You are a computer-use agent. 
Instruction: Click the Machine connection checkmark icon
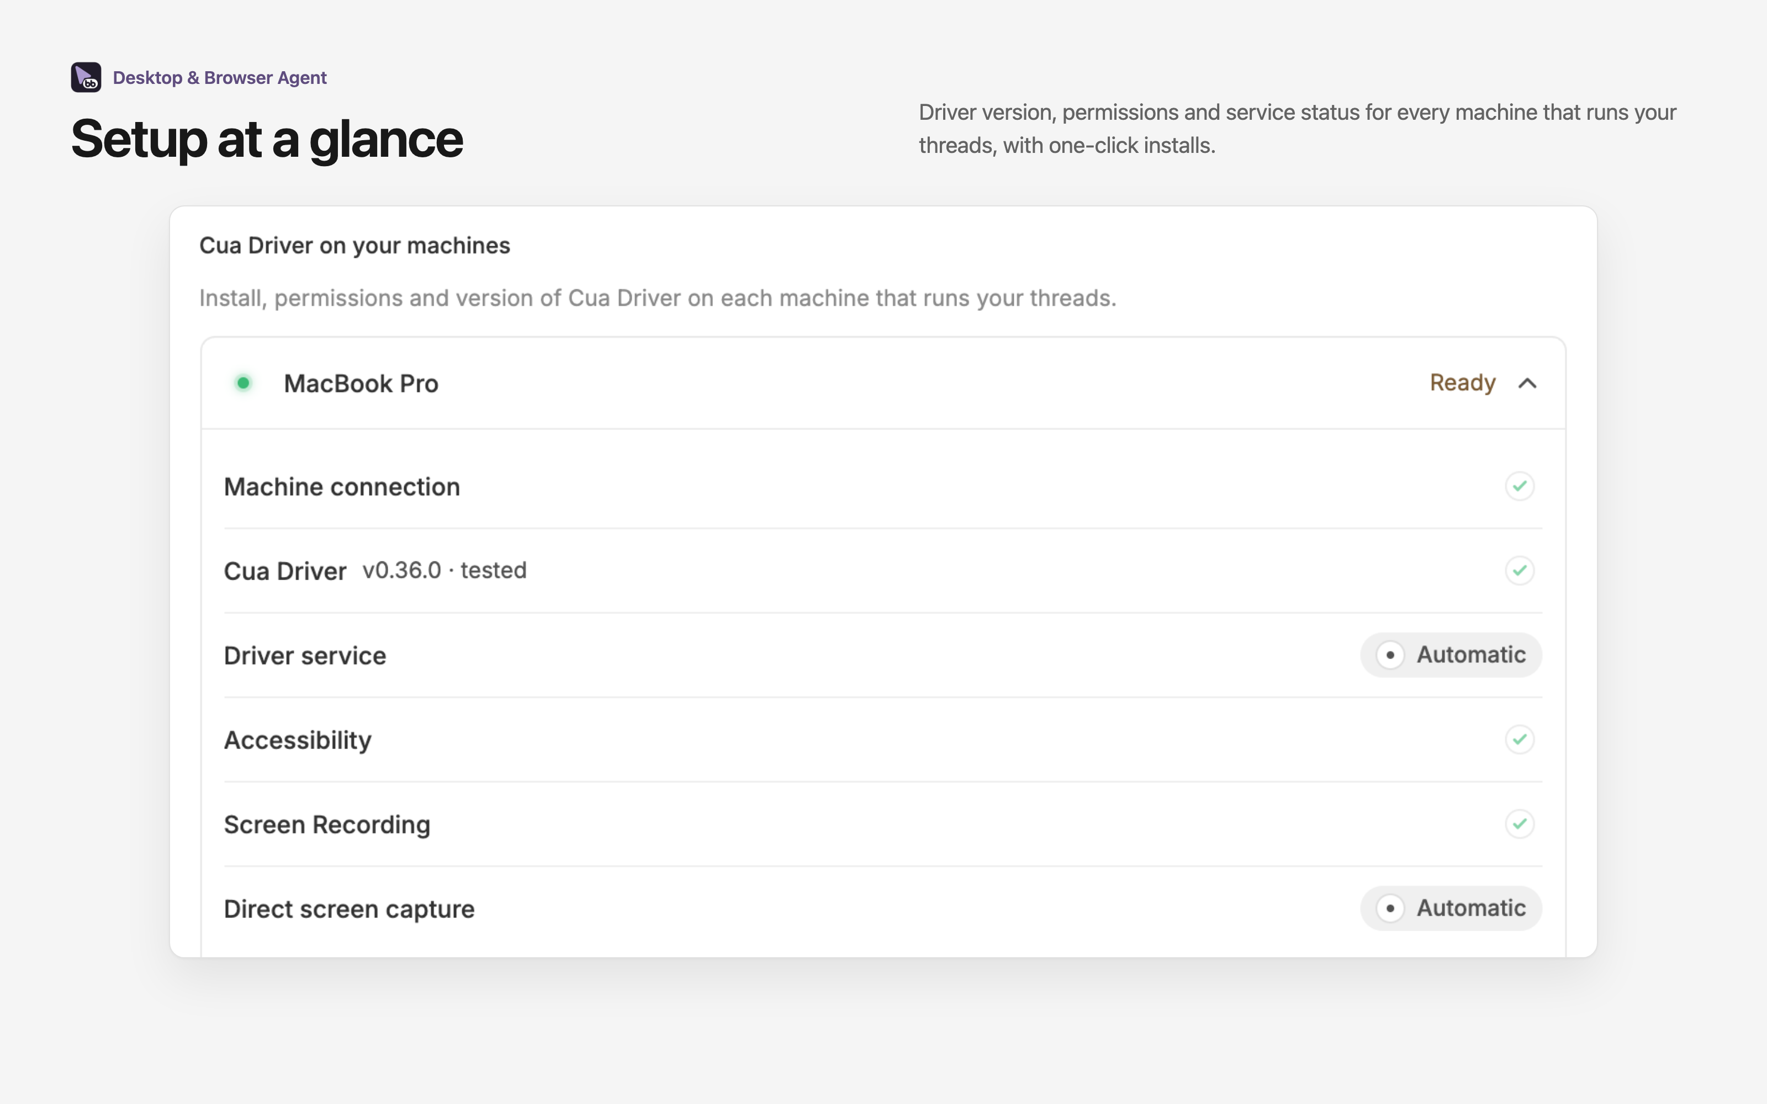coord(1520,486)
